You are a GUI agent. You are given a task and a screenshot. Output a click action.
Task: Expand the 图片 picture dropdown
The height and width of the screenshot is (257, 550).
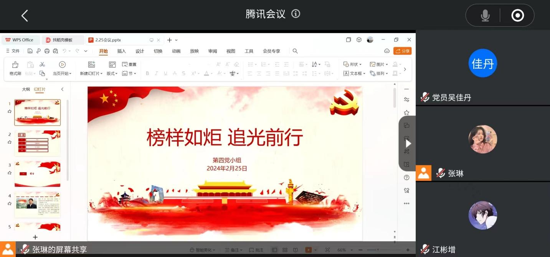[379, 64]
